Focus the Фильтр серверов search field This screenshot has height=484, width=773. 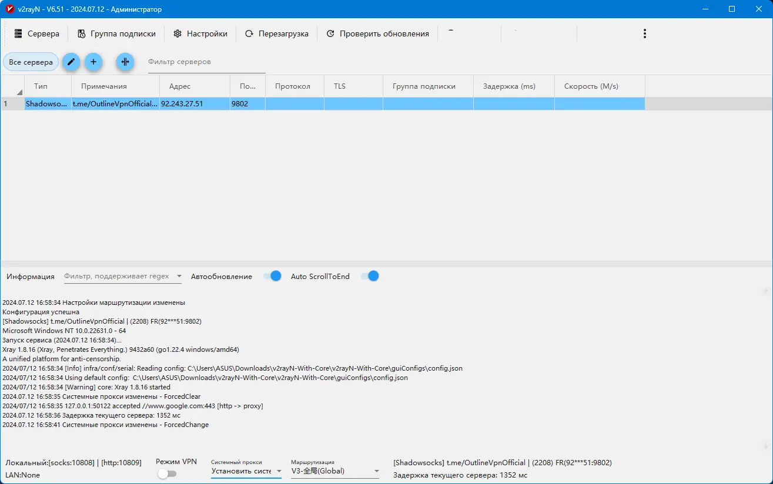coord(206,62)
